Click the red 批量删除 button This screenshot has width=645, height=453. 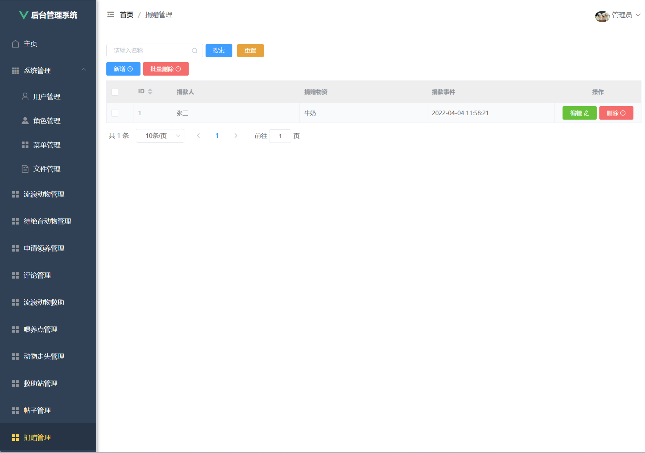pos(166,69)
